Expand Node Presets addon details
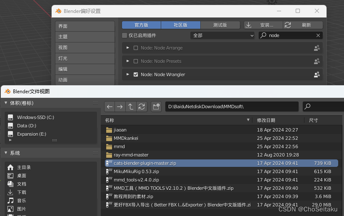Image resolution: width=344 pixels, height=216 pixels. point(128,61)
